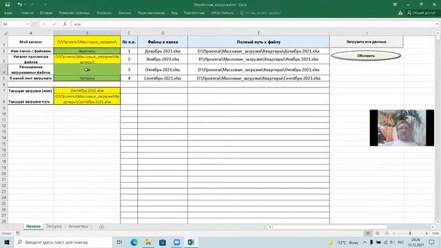Switch to Page Layout view icon
This screenshot has width=441, height=248.
(x=377, y=234)
